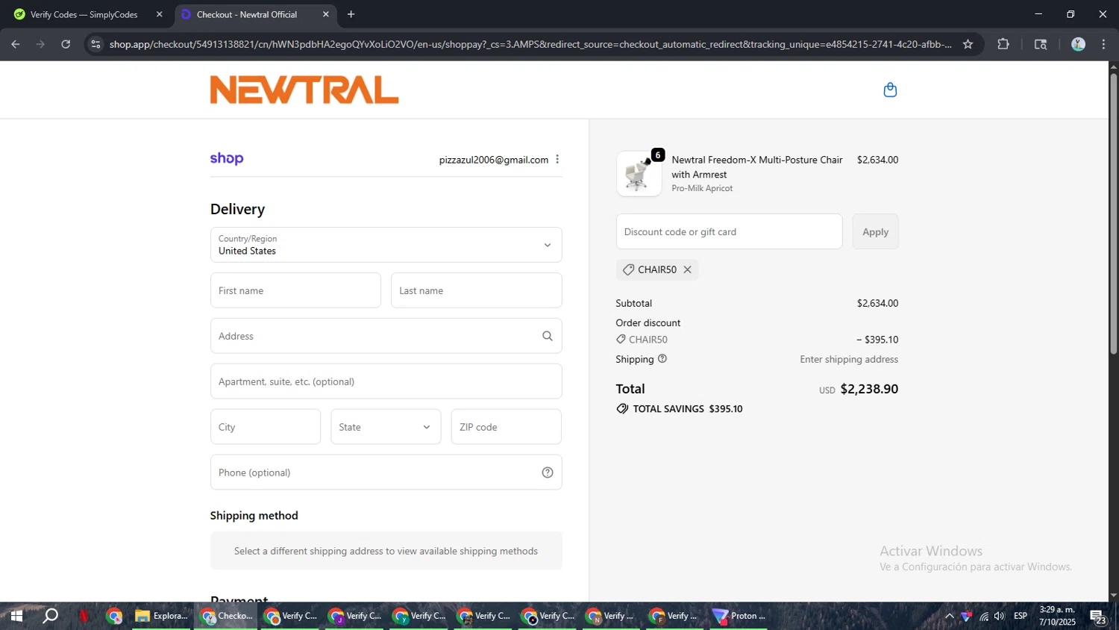Open shipping info help icon
This screenshot has height=630, width=1119.
(x=662, y=359)
